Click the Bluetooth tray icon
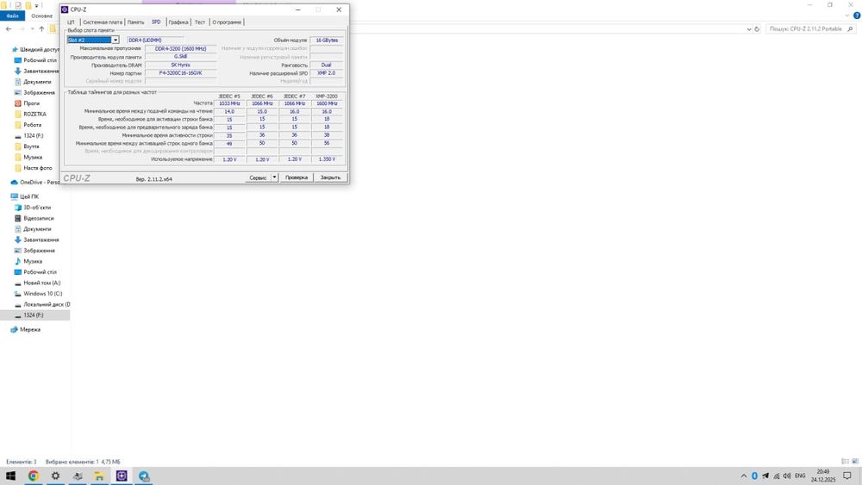The height and width of the screenshot is (485, 862). [x=755, y=476]
